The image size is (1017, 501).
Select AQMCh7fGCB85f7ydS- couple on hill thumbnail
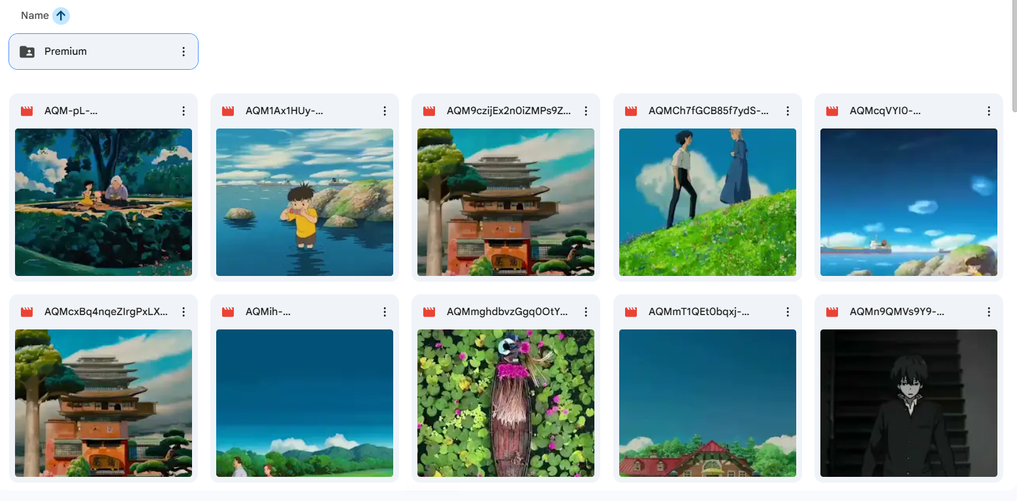point(707,202)
